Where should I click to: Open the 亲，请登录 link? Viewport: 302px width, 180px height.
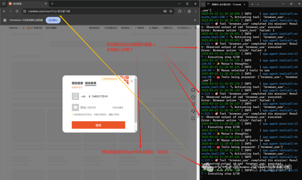(x=27, y=28)
